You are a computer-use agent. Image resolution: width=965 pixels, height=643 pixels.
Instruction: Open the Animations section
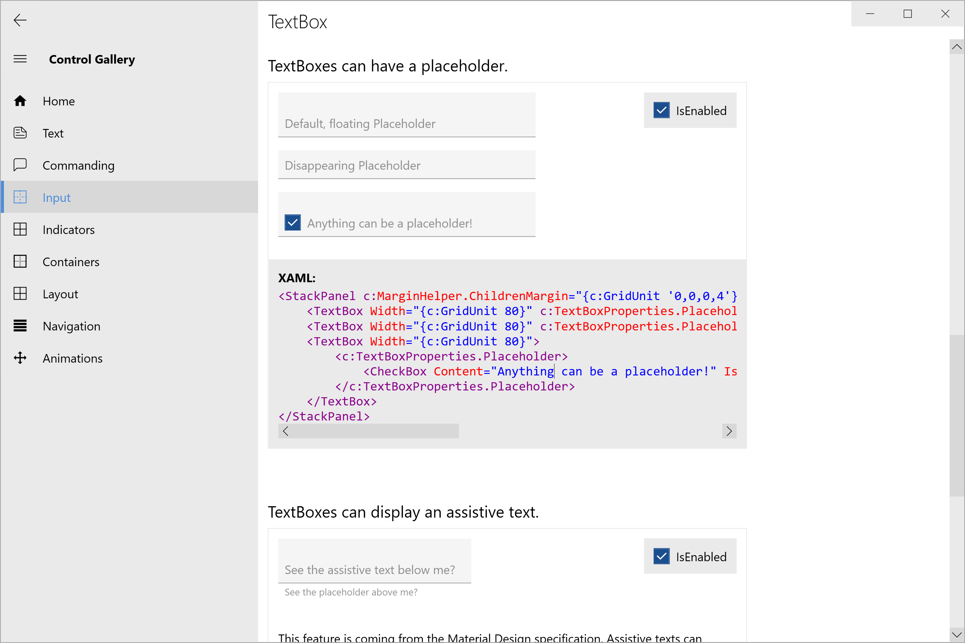point(72,357)
